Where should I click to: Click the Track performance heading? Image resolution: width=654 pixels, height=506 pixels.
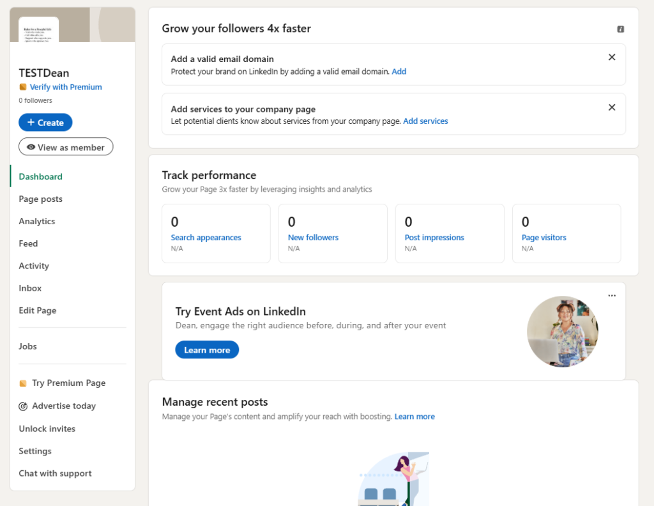point(209,175)
